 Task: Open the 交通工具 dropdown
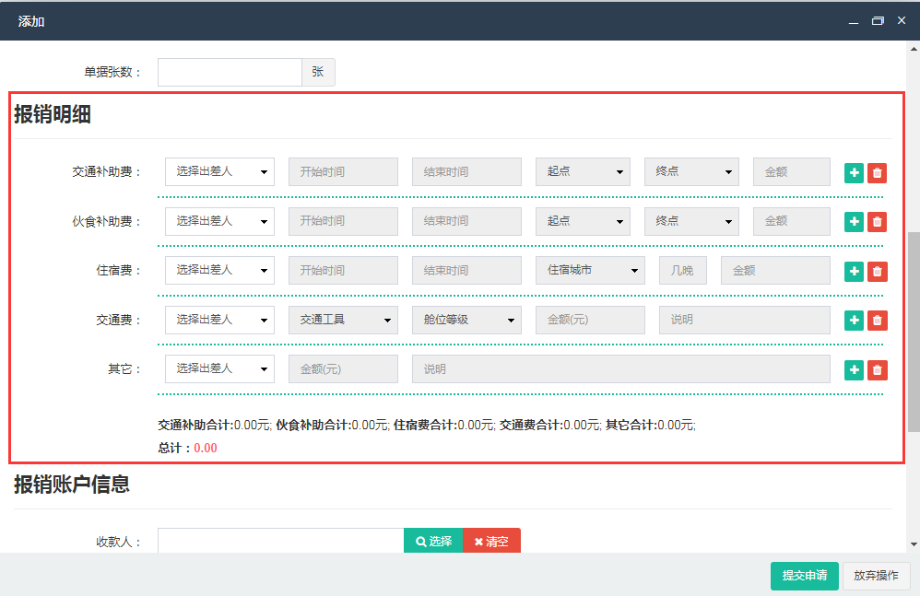pyautogui.click(x=343, y=320)
